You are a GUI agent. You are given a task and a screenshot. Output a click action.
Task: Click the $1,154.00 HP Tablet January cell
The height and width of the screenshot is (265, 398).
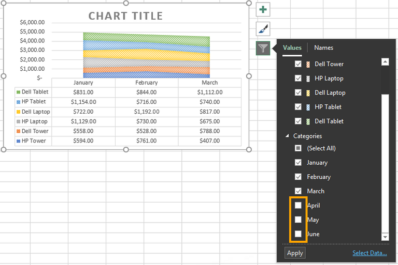click(83, 102)
